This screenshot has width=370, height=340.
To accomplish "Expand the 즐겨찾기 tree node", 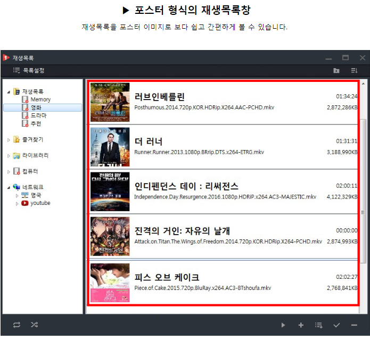I will (9, 140).
